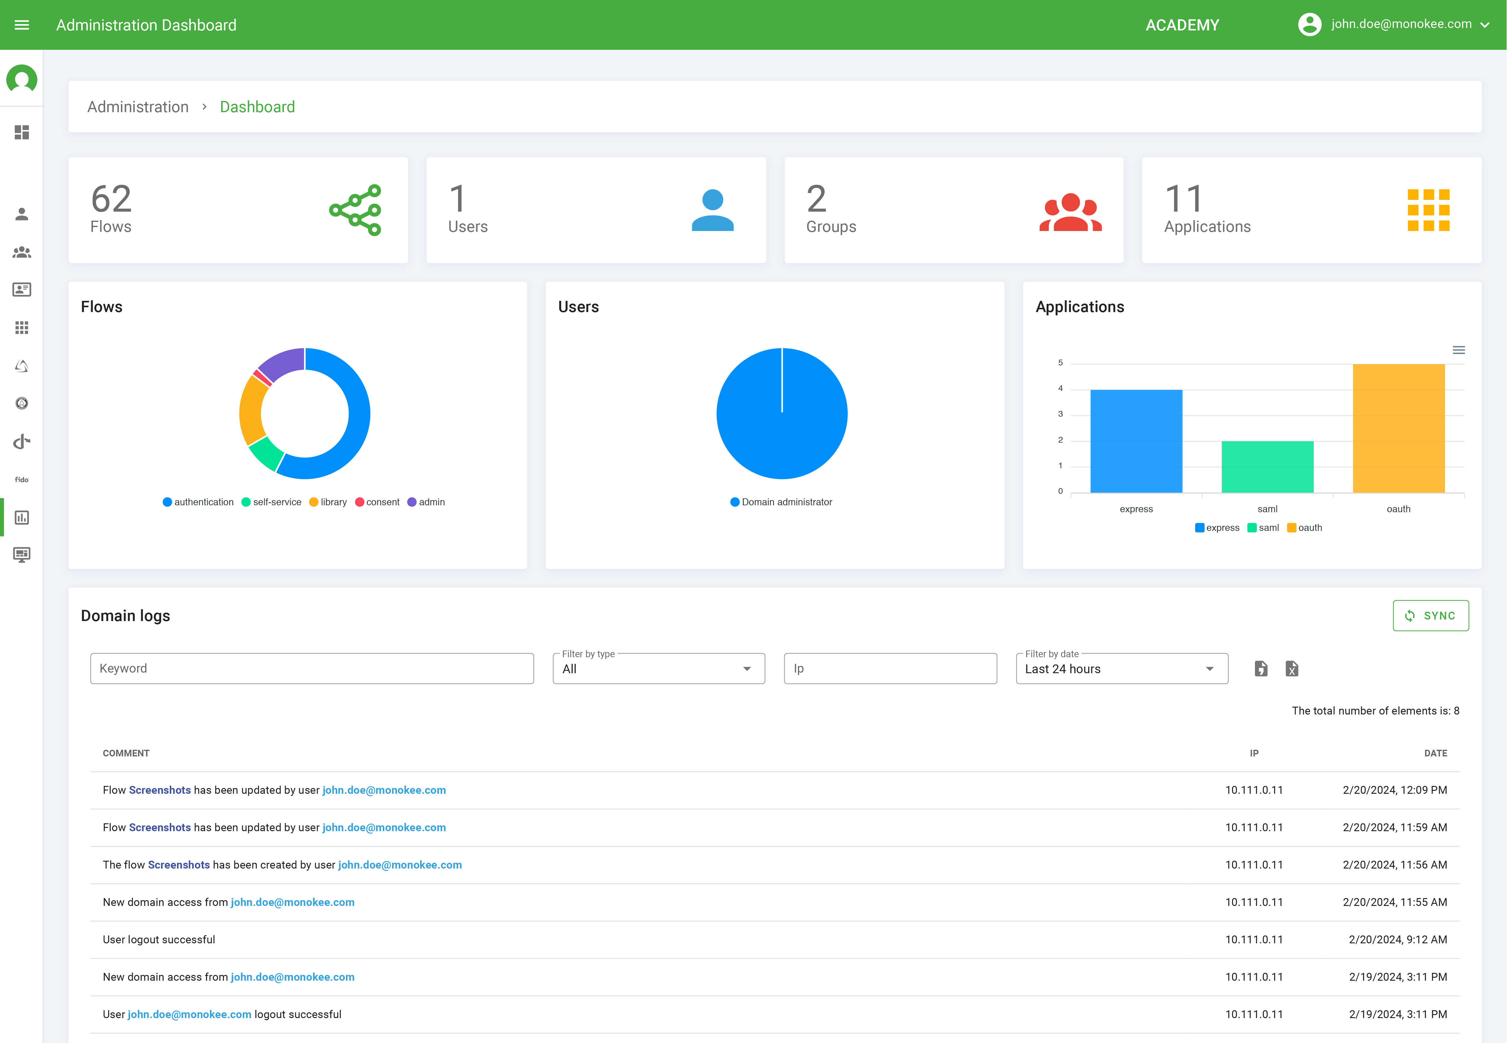This screenshot has width=1508, height=1044.
Task: Open the Applications chart menu icon
Action: [1458, 350]
